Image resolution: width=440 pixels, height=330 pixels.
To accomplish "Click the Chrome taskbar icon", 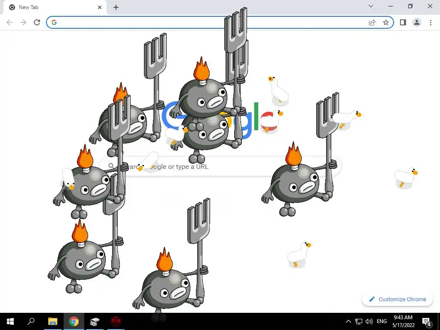I will tap(74, 321).
